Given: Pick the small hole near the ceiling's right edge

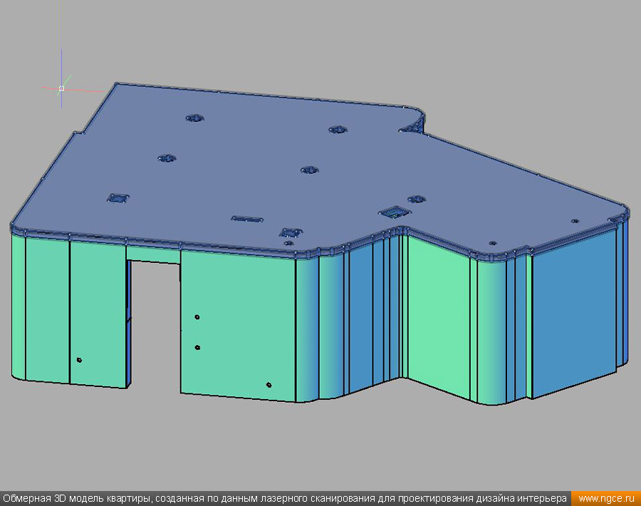Looking at the screenshot, I should click(x=574, y=221).
